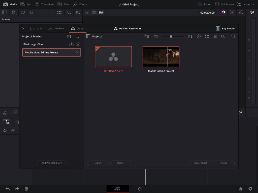The width and height of the screenshot is (258, 193).
Task: Open the home icon at bottom right
Action: click(241, 189)
